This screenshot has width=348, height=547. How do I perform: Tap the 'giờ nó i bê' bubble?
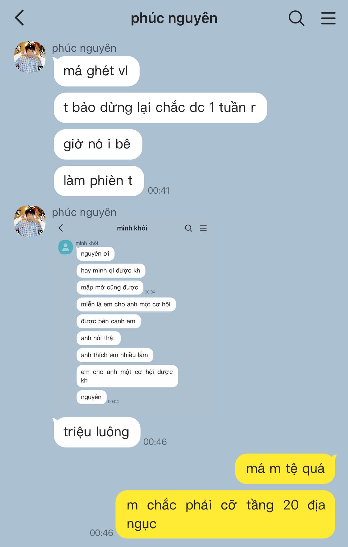[98, 144]
